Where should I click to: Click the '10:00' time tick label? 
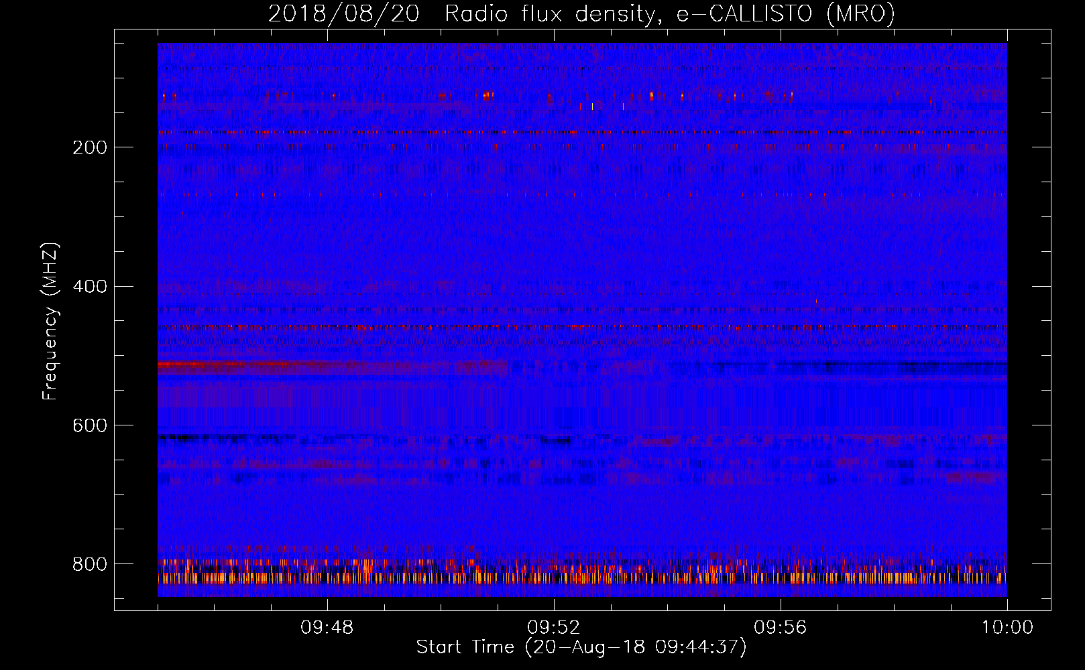1007,628
